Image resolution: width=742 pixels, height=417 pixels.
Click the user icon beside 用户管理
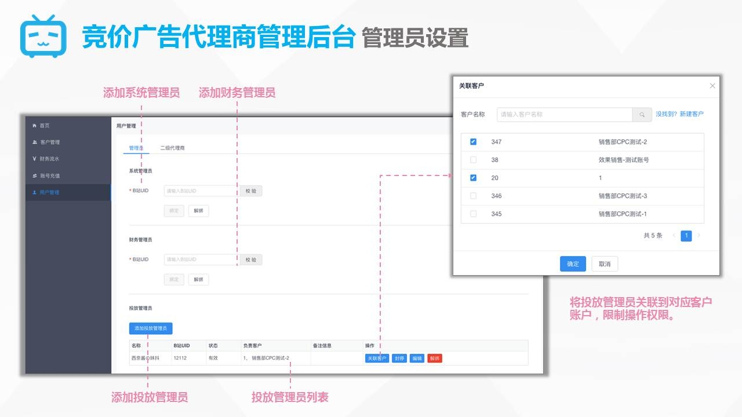[x=34, y=192]
